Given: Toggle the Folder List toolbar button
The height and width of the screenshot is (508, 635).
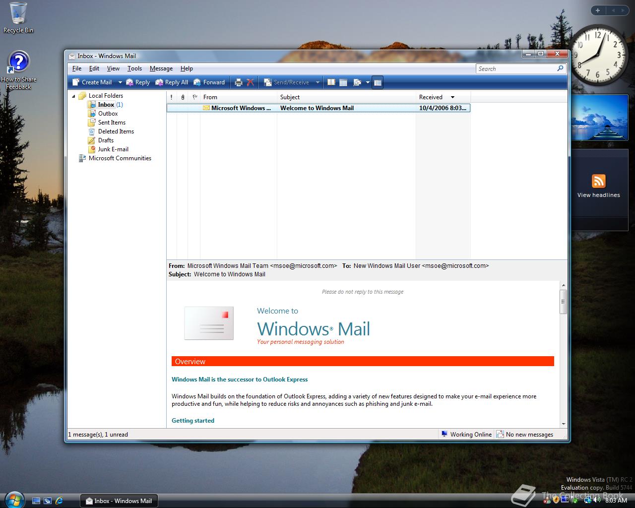Looking at the screenshot, I should coord(377,82).
